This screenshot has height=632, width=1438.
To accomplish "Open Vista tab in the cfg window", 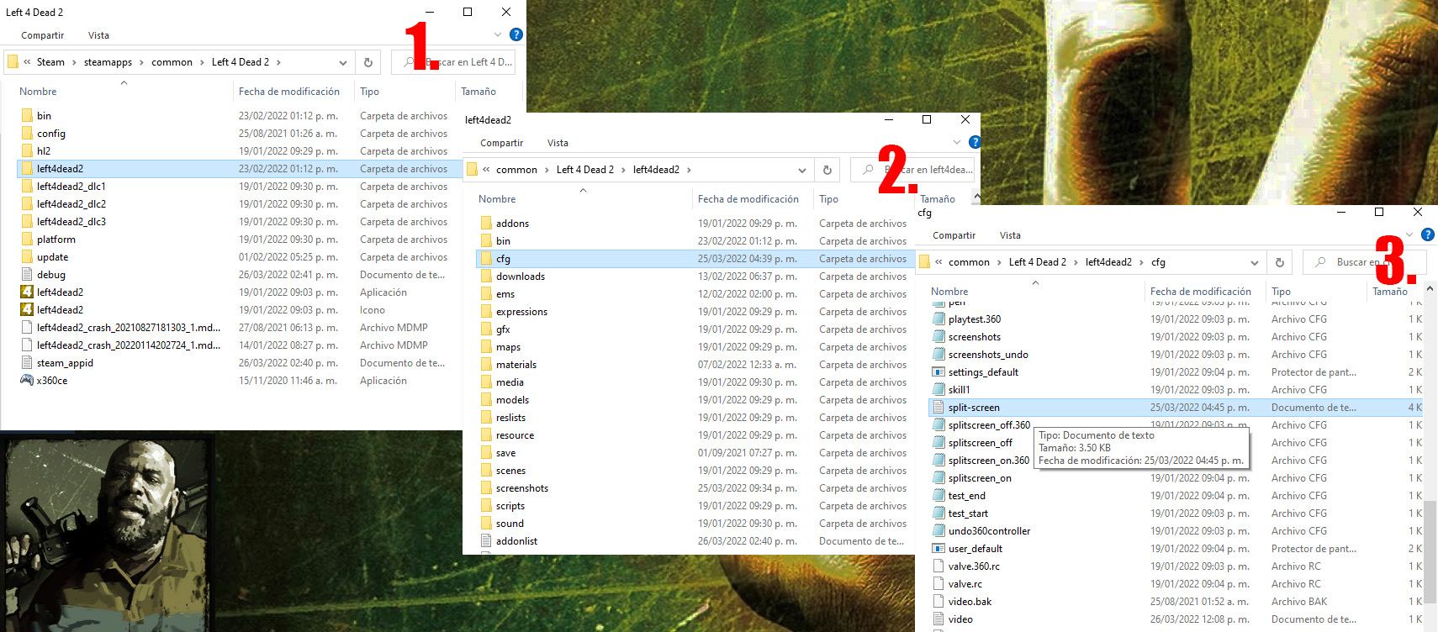I will tap(1010, 235).
